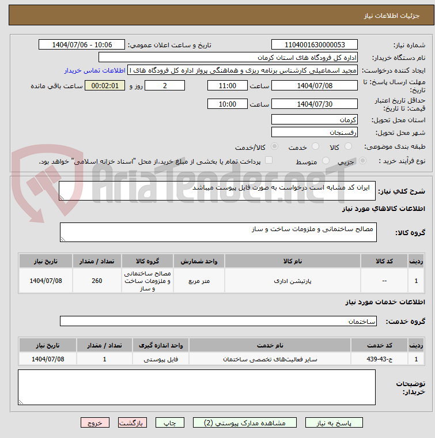Toggle the اسناد خزانه اسلامی payment checkbox
The width and height of the screenshot is (435, 438).
pyautogui.click(x=268, y=160)
